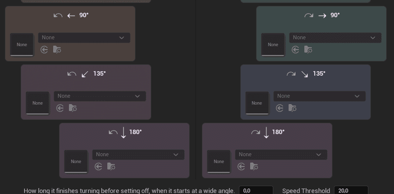Open the right 90° animation dropdown
Screen dimensions: 394x194
click(x=335, y=38)
